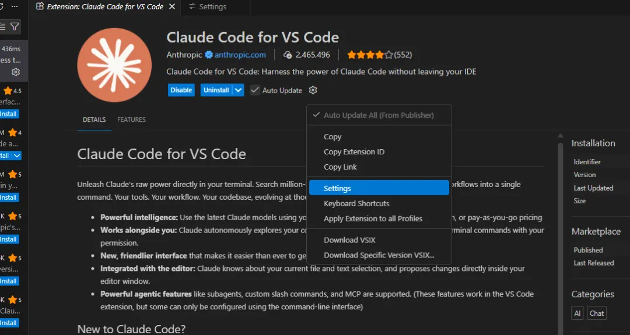Click the install count cloud icon
This screenshot has width=630, height=335.
(x=287, y=55)
